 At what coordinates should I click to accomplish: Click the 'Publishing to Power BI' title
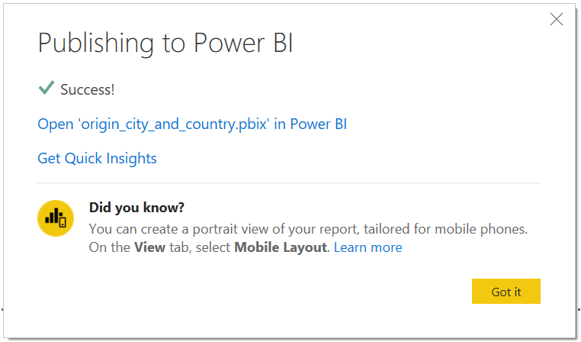tap(165, 44)
